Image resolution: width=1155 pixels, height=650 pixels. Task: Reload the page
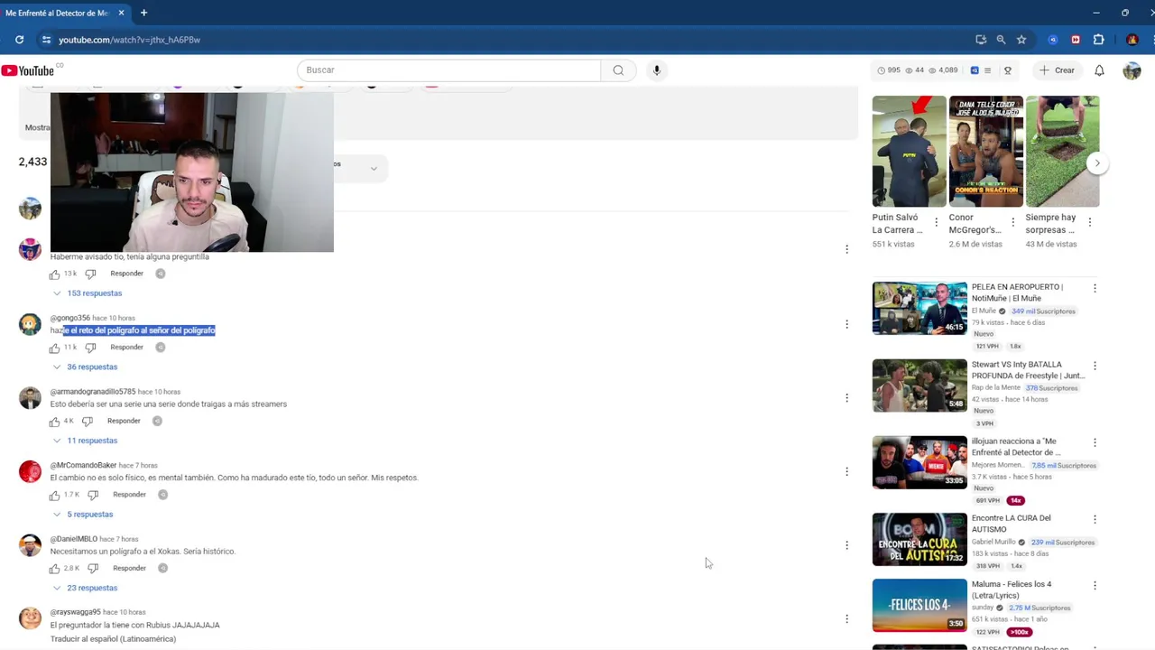19,40
